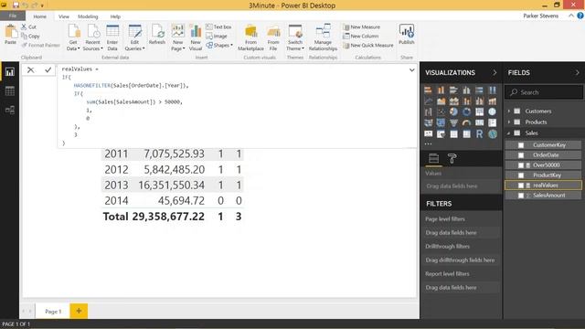The width and height of the screenshot is (585, 329).
Task: Select the R script visual icon
Action: (x=479, y=134)
